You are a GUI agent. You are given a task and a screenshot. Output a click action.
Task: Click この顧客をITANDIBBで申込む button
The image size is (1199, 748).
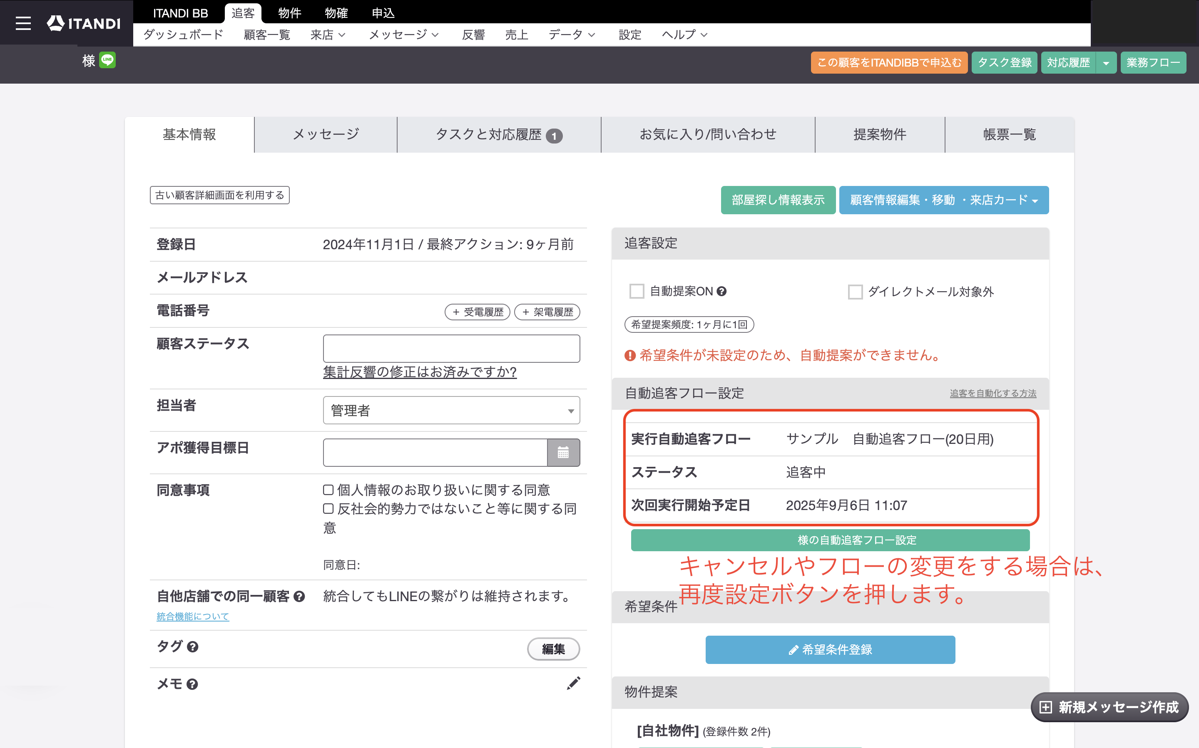[889, 63]
